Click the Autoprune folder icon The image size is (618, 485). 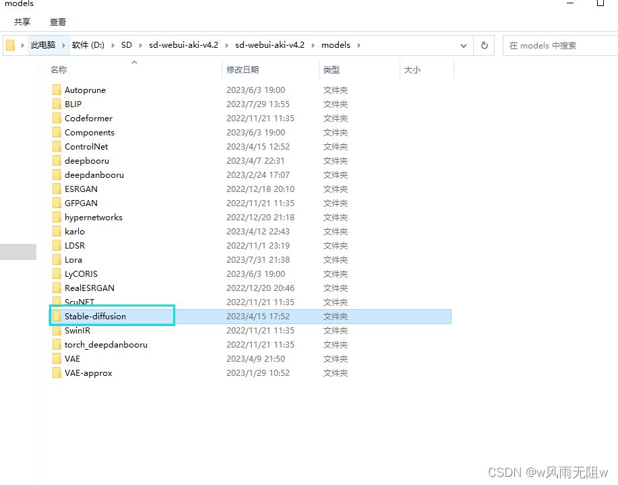coord(57,90)
